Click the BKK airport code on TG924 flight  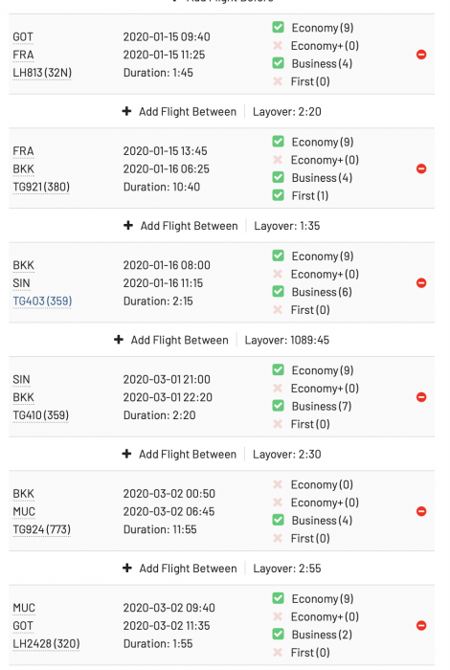[24, 494]
